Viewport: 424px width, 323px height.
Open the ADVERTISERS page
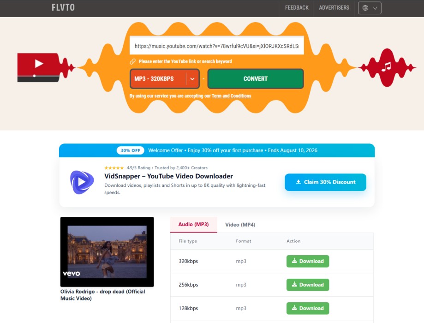pos(334,7)
